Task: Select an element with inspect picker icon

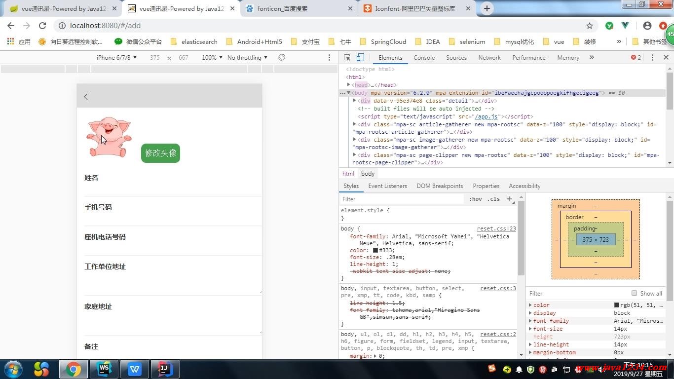Action: click(347, 57)
